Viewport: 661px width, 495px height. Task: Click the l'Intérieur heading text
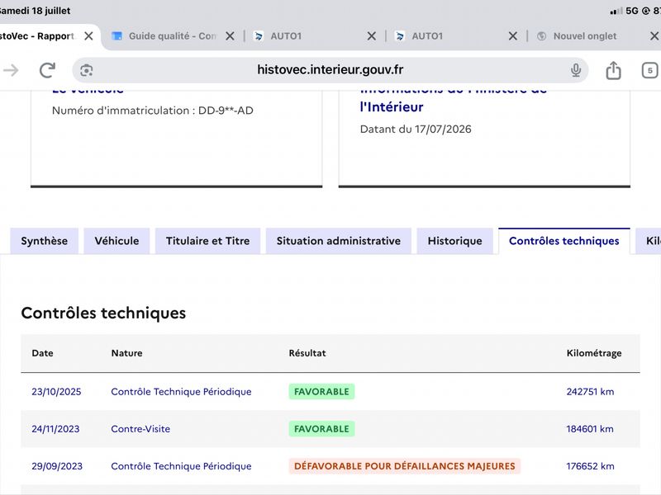tap(392, 107)
